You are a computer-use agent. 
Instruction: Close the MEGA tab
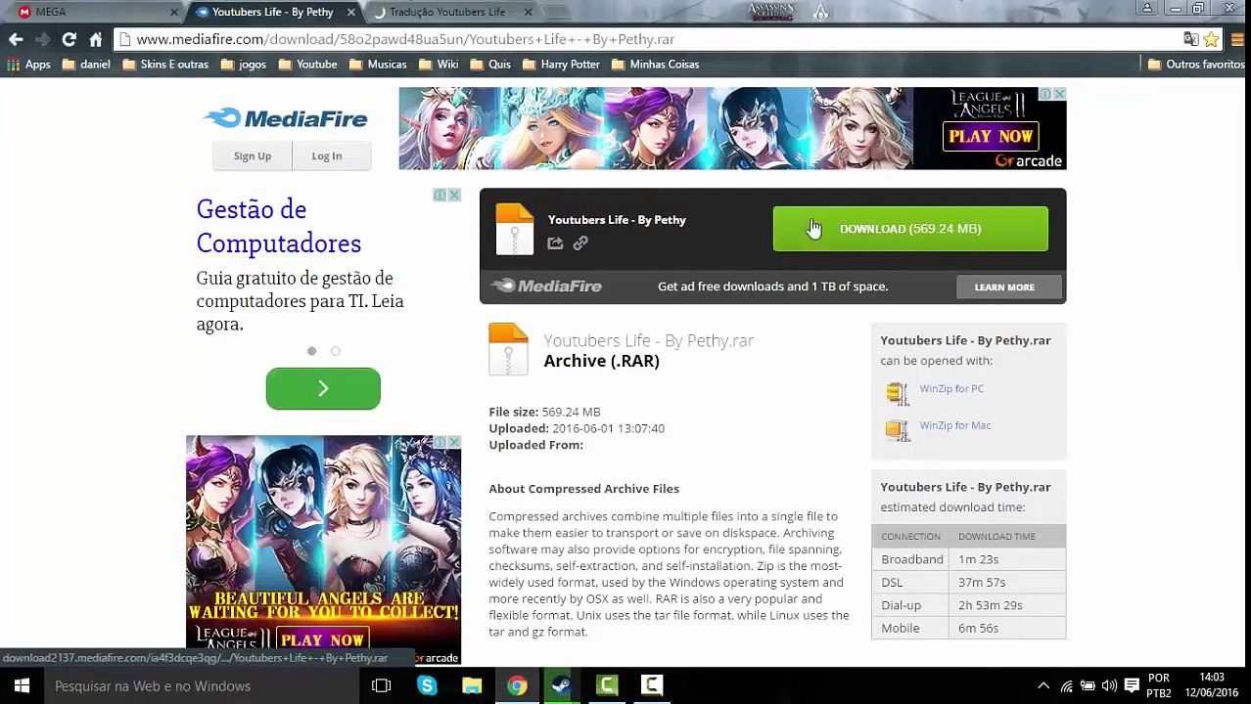pos(174,12)
